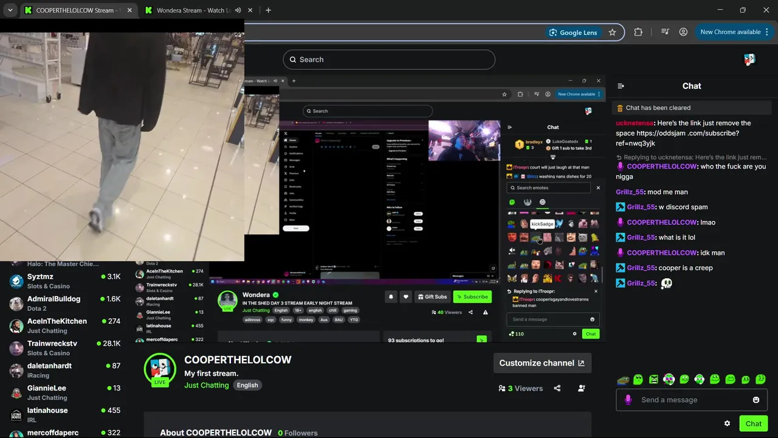Click the About COOPERTHELOLCOW heading
The height and width of the screenshot is (438, 778).
(x=216, y=433)
